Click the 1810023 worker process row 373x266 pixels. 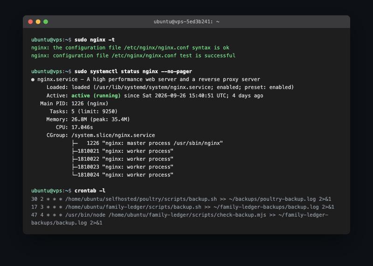coord(123,167)
